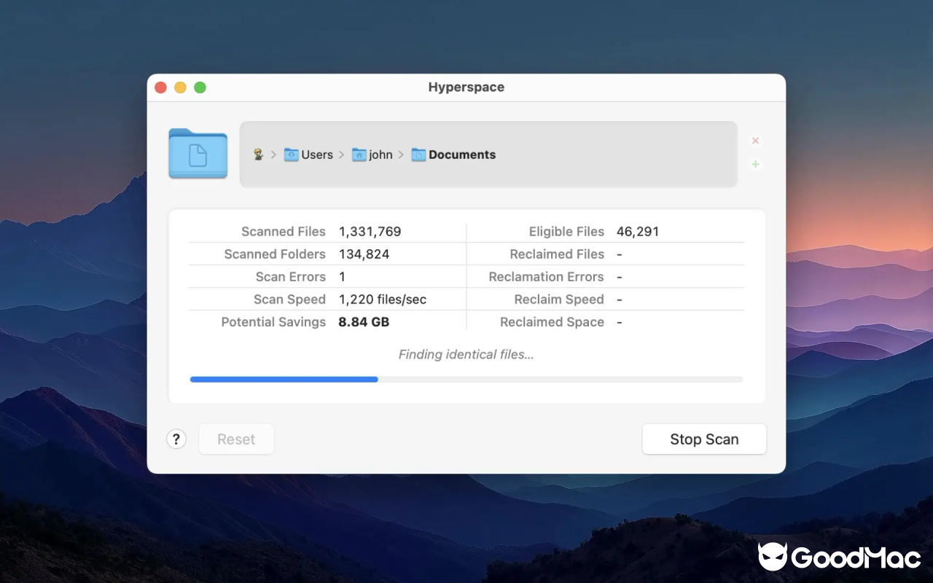Minimize the Hyperspace window with the yellow button
This screenshot has height=583, width=933.
pos(180,87)
